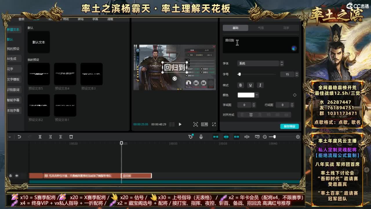Zoom in timeline with plus icon
Screen dimensions: 371x209
coord(298,137)
